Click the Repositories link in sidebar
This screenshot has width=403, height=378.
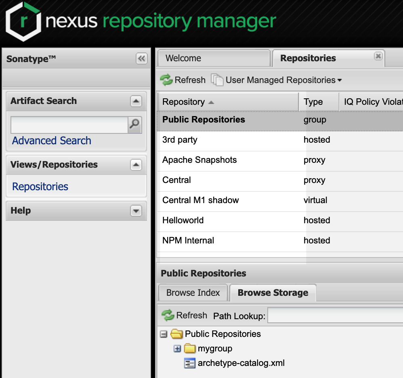point(40,187)
